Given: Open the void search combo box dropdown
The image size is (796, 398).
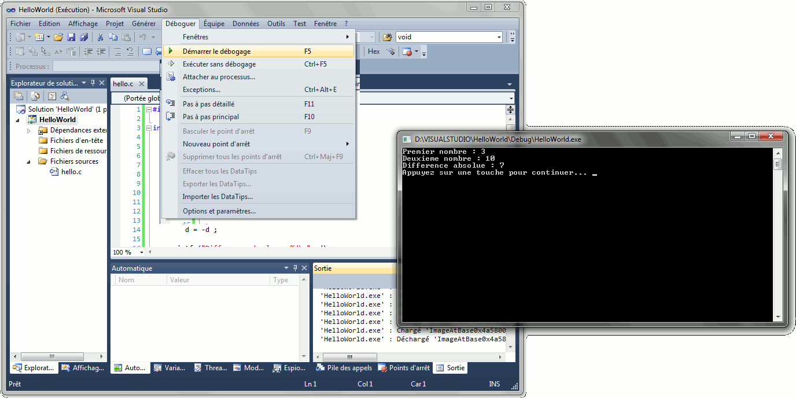Looking at the screenshot, I should [499, 37].
